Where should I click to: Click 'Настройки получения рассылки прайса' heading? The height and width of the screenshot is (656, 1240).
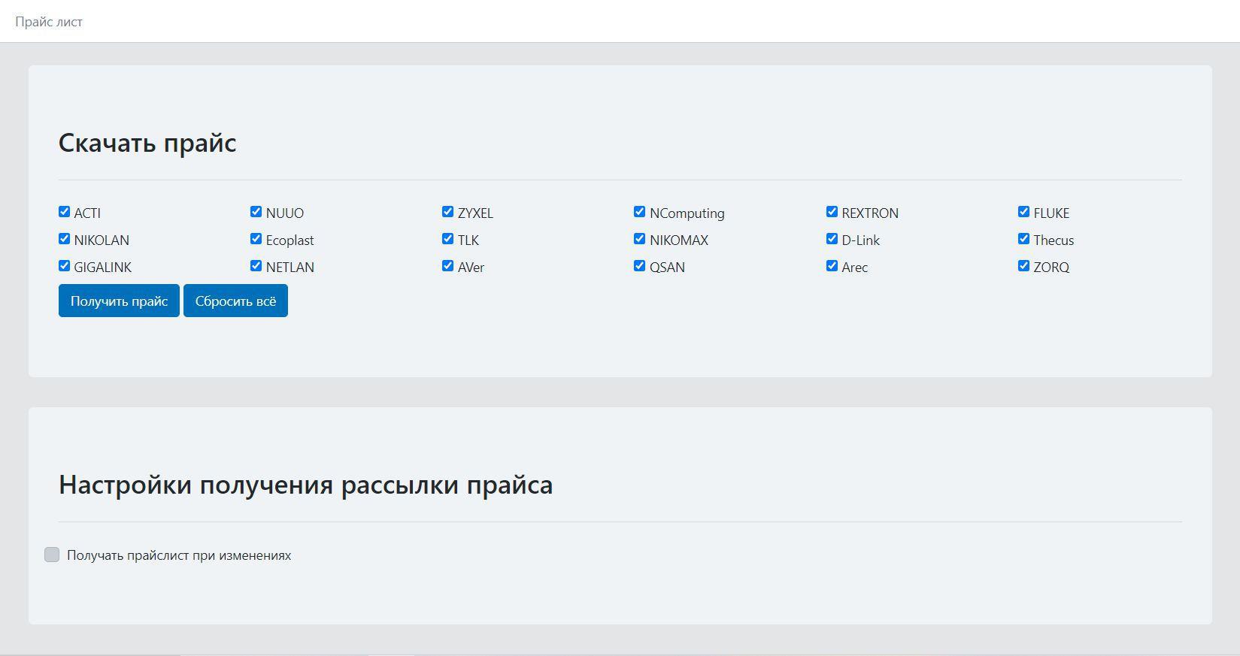point(305,485)
